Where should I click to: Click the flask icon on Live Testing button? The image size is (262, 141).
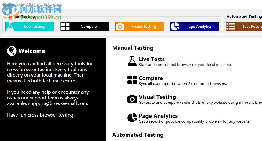tap(10, 27)
